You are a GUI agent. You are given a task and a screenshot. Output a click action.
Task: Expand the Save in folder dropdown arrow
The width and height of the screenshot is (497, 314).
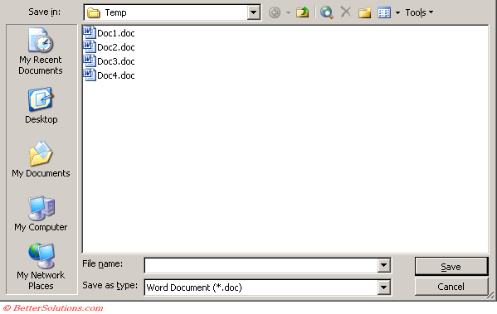(x=254, y=12)
